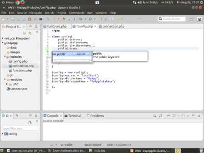Expand the UAC folder
The image size is (204, 153).
[x=7, y=84]
